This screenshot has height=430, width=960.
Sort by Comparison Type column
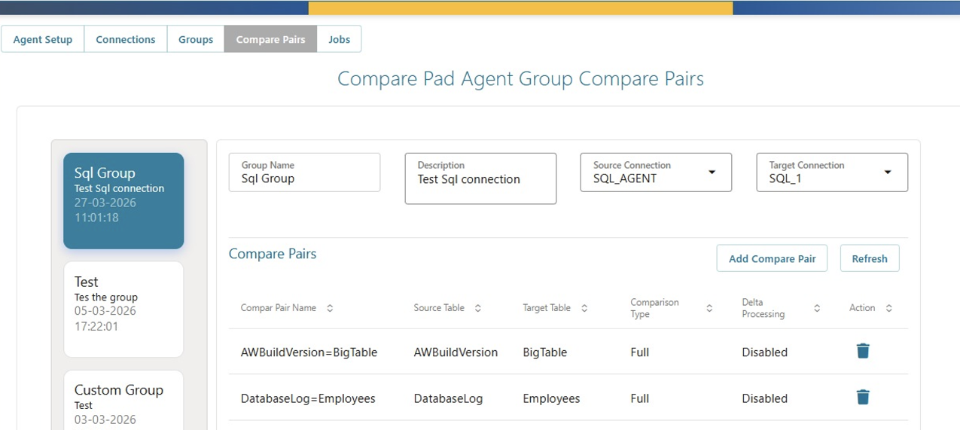pyautogui.click(x=709, y=308)
